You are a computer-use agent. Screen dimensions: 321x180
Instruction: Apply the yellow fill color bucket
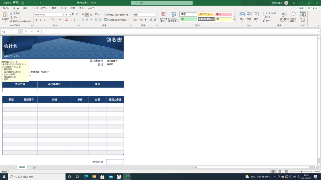[x=60, y=20]
